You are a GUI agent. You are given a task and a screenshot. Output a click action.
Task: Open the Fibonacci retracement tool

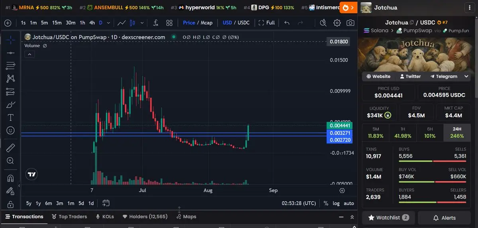(11, 66)
